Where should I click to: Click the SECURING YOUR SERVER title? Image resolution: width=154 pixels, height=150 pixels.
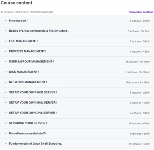[28, 123]
